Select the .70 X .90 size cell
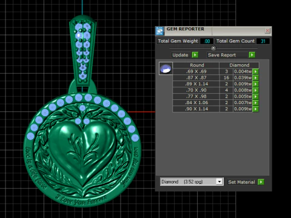291x218 pixels. 196,90
